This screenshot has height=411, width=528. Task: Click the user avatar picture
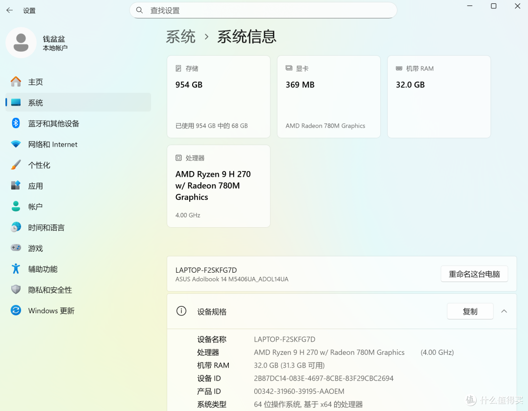tap(21, 43)
